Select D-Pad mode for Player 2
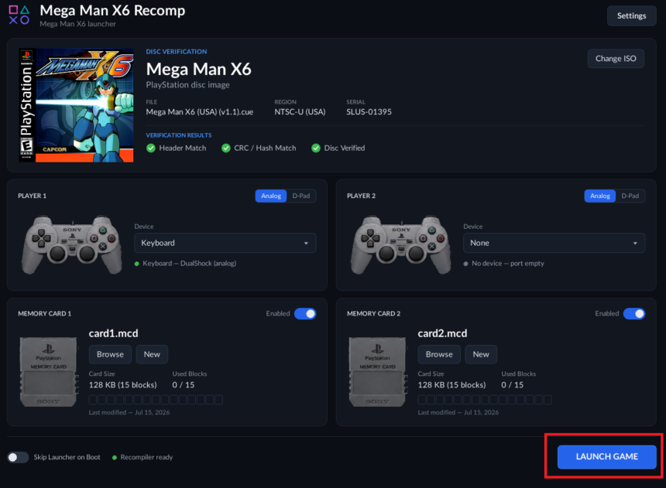666x488 pixels. (x=630, y=196)
